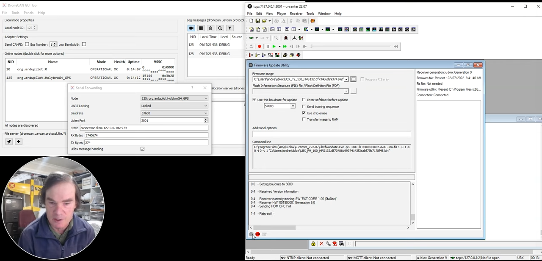Click the green fast-forward button in player toolbar
Image resolution: width=542 pixels, height=261 pixels.
coord(285,47)
